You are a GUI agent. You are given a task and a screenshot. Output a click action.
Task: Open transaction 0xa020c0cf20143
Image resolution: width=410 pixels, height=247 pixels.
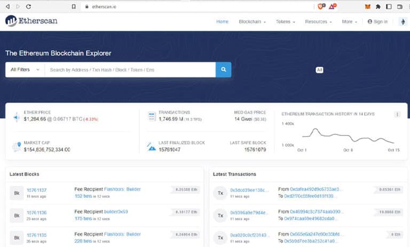click(x=249, y=235)
